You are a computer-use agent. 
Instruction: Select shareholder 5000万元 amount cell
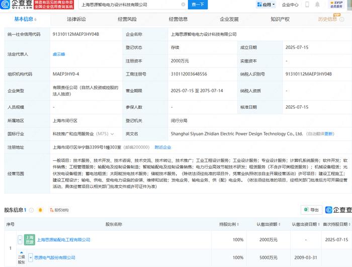coord(269,257)
